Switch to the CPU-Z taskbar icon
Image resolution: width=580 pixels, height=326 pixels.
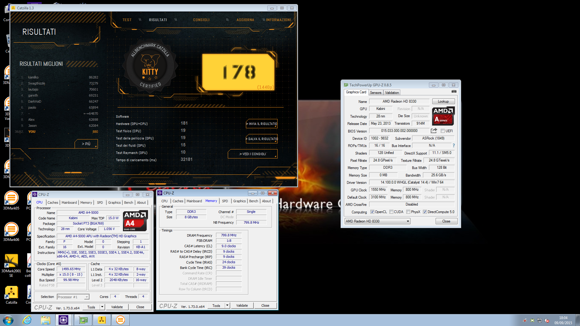point(63,320)
